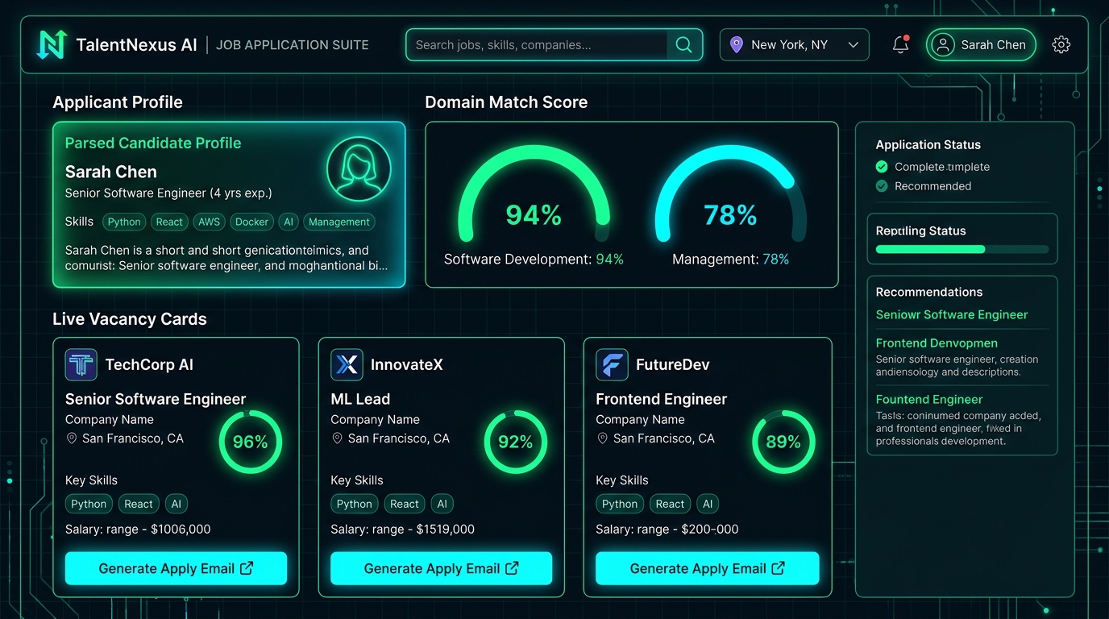1109x619 pixels.
Task: Click the 92% match ring on InnovateX
Action: pyautogui.click(x=516, y=442)
